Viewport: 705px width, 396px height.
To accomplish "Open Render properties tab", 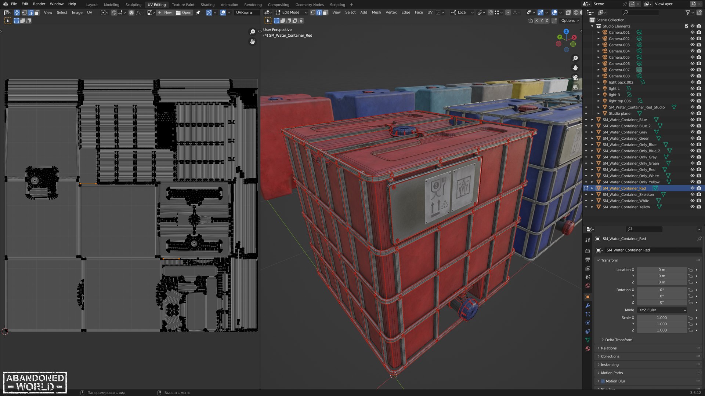I will coord(587,251).
